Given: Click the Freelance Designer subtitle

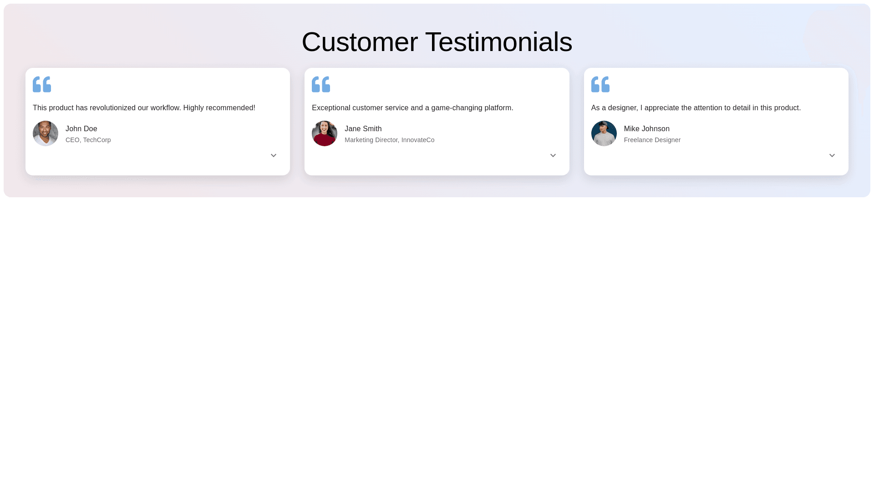Looking at the screenshot, I should coord(652,140).
